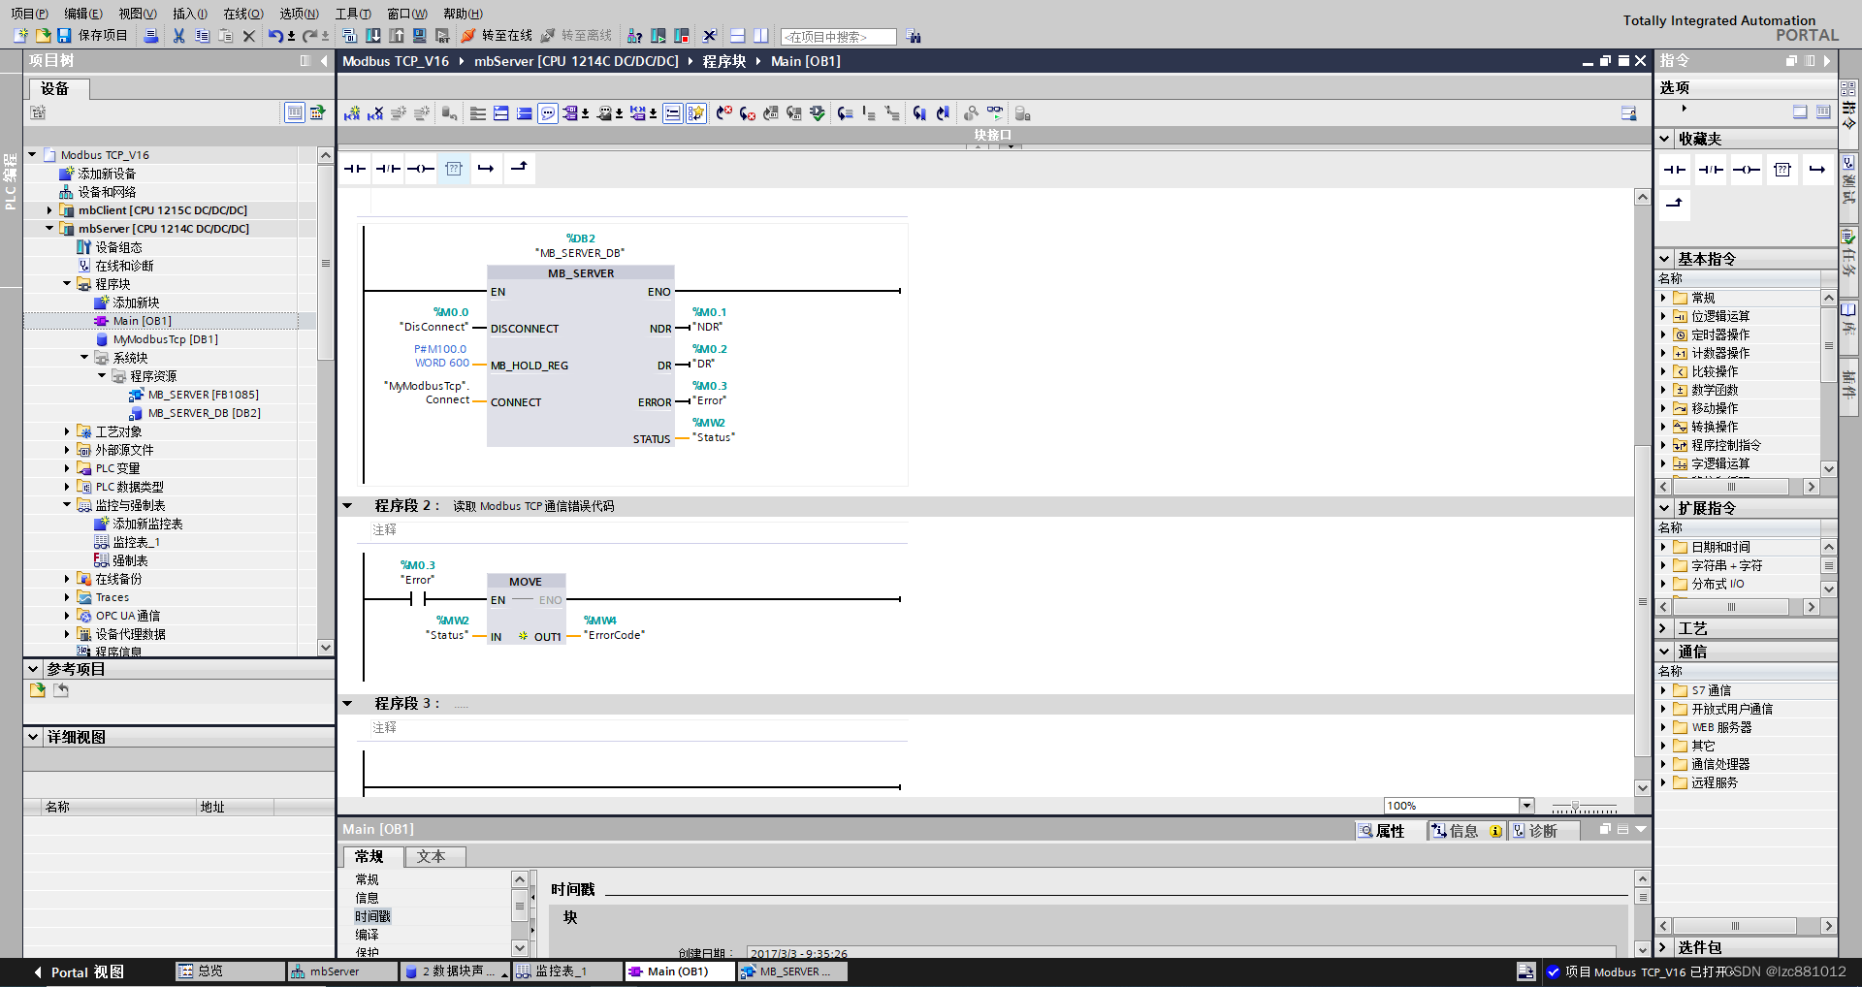Collapse the mbServer device node

(49, 229)
